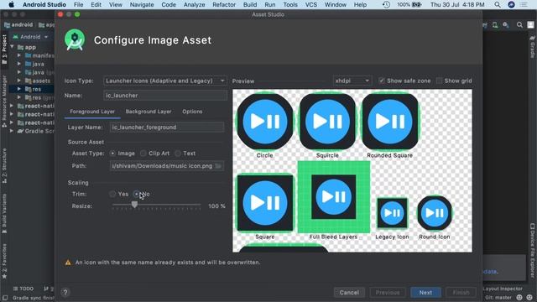Screen dimensions: 537x302
Task: Open the Structure tool window
Action: click(4, 165)
